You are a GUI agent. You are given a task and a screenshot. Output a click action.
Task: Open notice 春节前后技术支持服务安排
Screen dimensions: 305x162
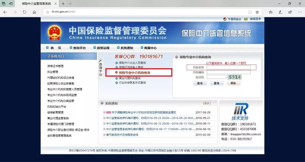click(122, 135)
